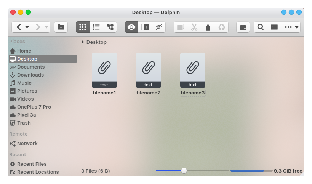
Task: Click the icon zoom slider handle
Action: [x=184, y=171]
